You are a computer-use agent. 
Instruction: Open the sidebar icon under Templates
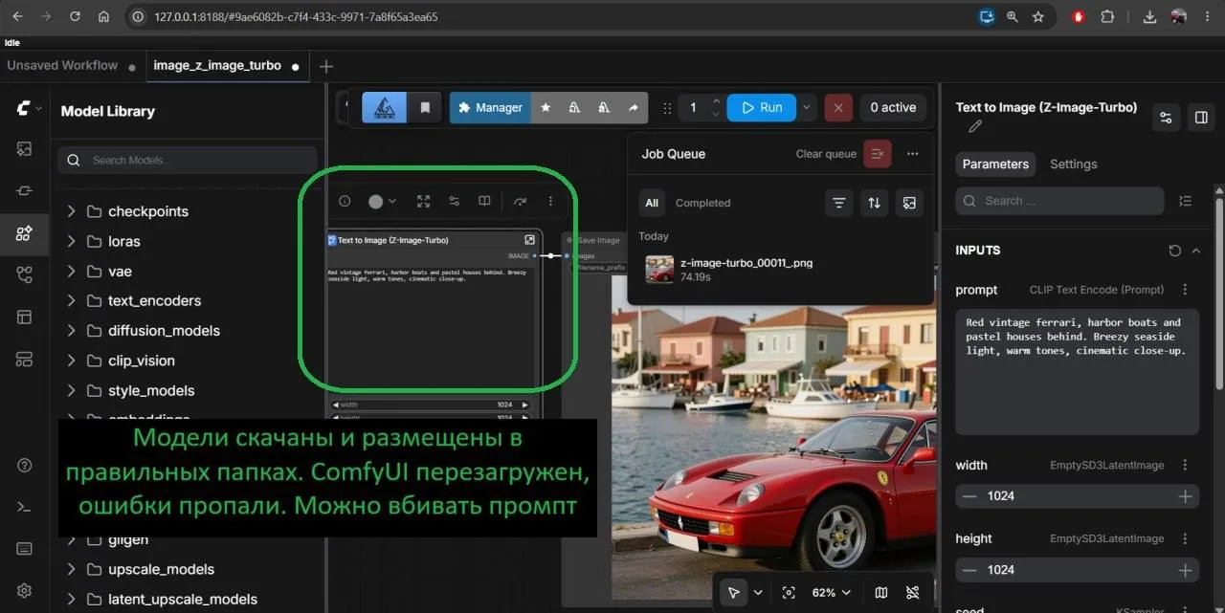click(24, 359)
